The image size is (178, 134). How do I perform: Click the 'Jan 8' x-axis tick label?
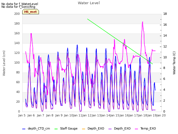point(50,115)
